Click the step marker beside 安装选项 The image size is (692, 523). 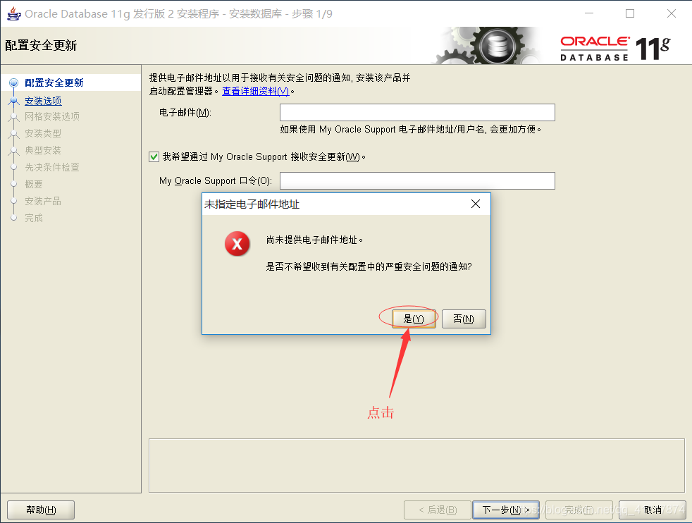[13, 101]
